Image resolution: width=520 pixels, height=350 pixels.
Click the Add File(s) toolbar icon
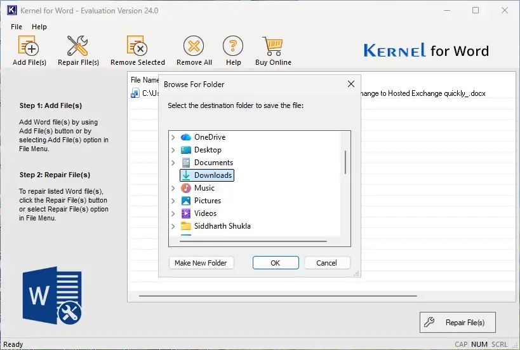coord(29,46)
